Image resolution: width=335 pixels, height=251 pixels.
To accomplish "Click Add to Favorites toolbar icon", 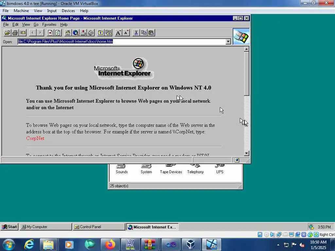I will [108, 33].
